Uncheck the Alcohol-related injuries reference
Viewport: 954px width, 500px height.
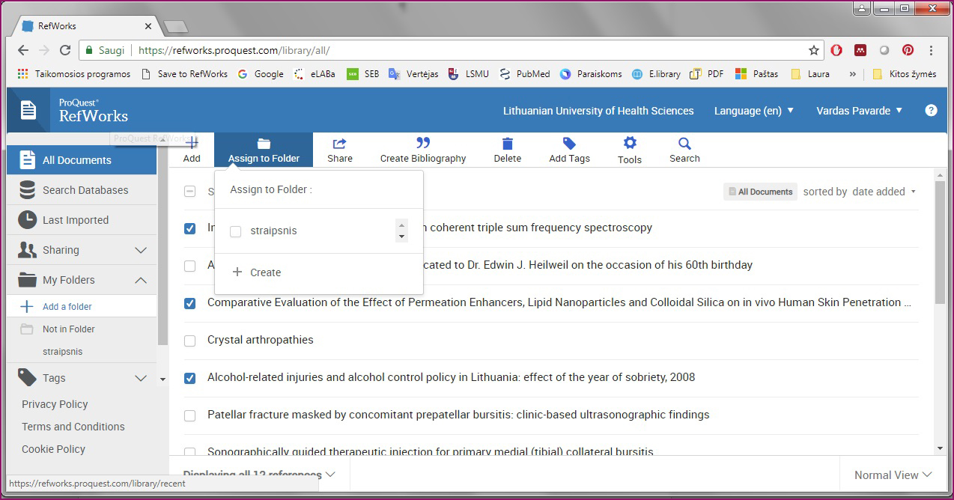[190, 378]
